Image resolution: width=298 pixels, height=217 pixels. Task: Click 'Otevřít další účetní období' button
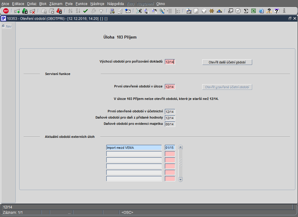[x=227, y=62]
